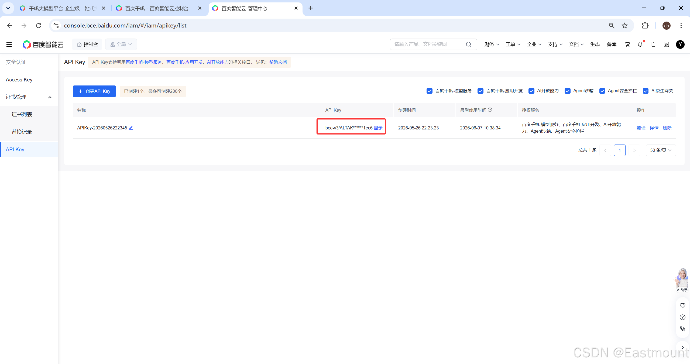
Task: Expand the 支持 menu
Action: [x=555, y=44]
